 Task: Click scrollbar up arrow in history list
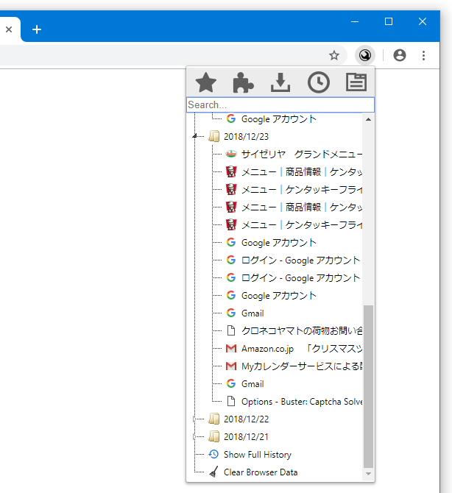[368, 119]
